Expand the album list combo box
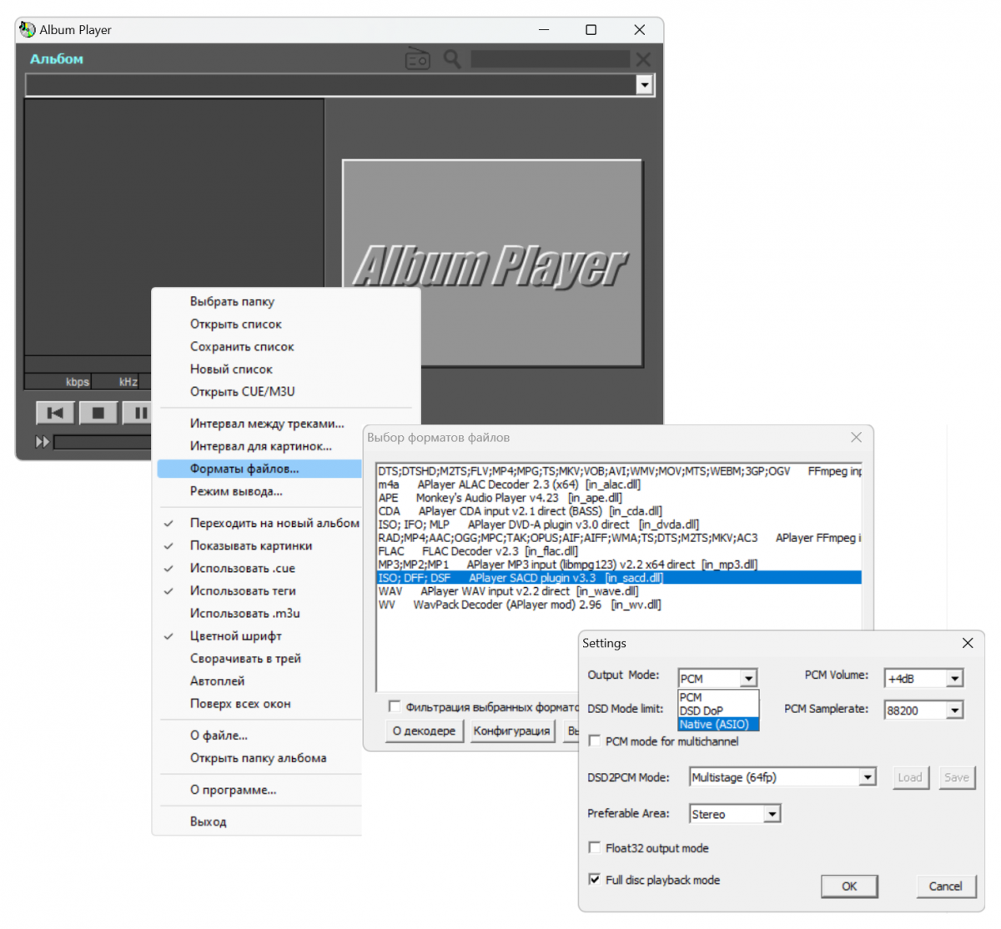Screen dimensions: 1001x929 point(644,85)
